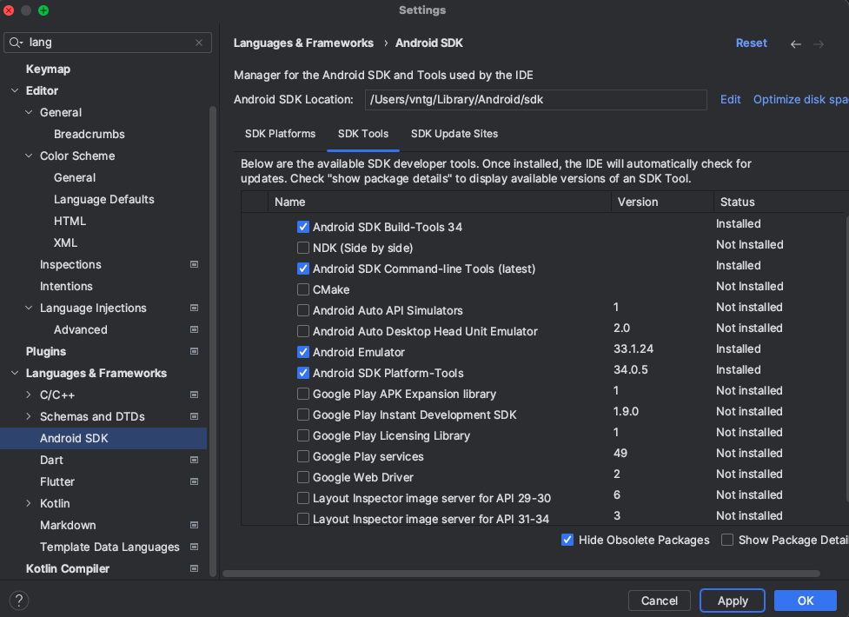849x617 pixels.
Task: Click project-level icon next to Flutter
Action: (194, 481)
